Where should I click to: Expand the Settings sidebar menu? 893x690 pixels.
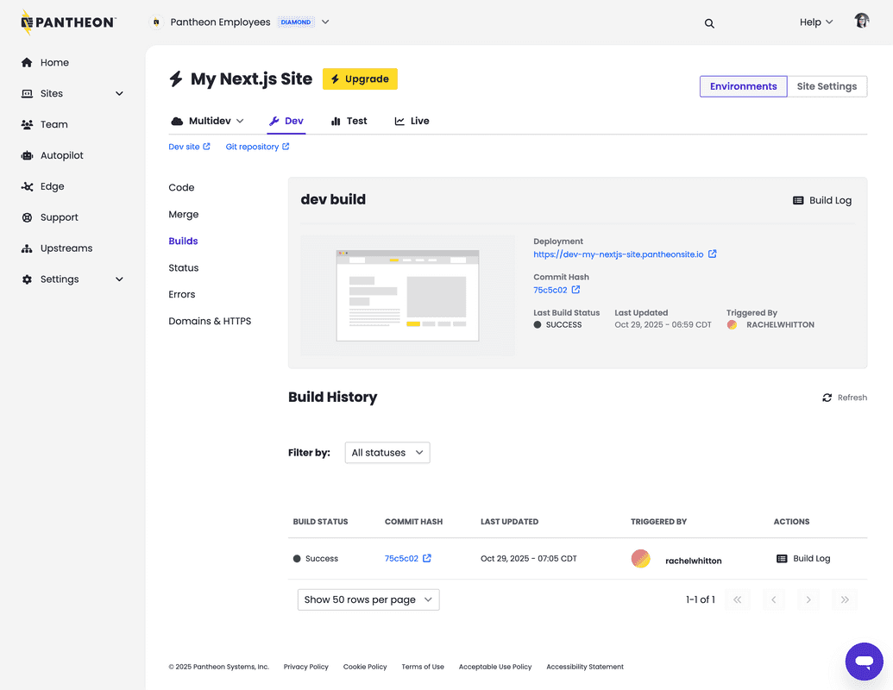60,279
